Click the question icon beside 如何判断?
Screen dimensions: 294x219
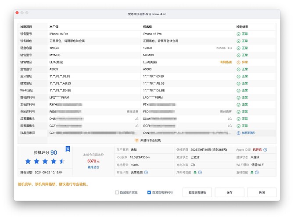pos(238,133)
